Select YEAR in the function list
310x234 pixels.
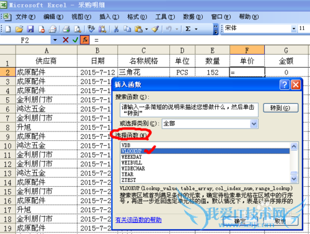click(205, 174)
